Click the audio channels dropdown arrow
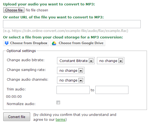Image resolution: width=151 pixels, height=124 pixels. 81,80
